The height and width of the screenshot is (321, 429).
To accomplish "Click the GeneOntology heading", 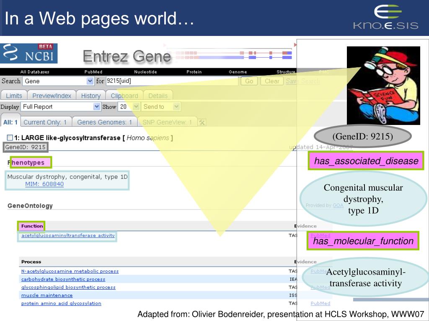I will pyautogui.click(x=30, y=206).
